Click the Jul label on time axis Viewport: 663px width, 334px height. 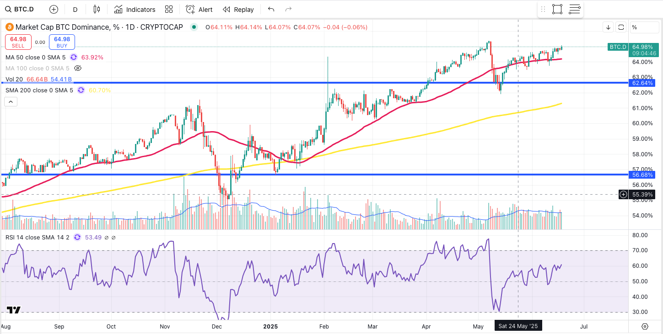pyautogui.click(x=583, y=327)
